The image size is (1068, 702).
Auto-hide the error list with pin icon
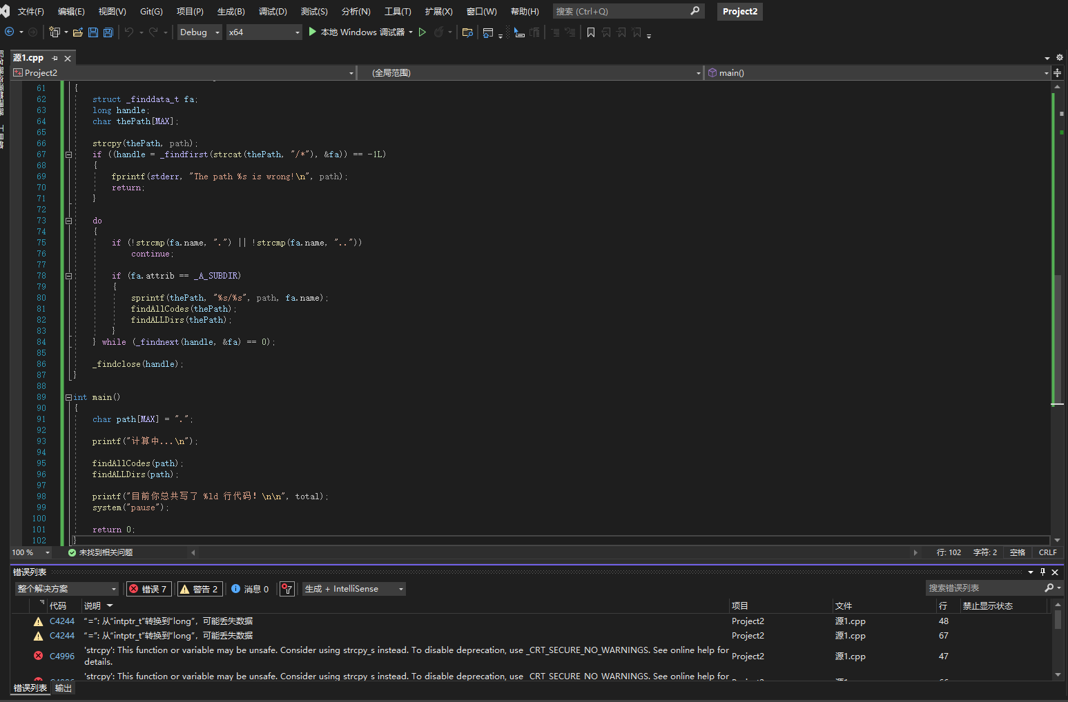[x=1042, y=572]
